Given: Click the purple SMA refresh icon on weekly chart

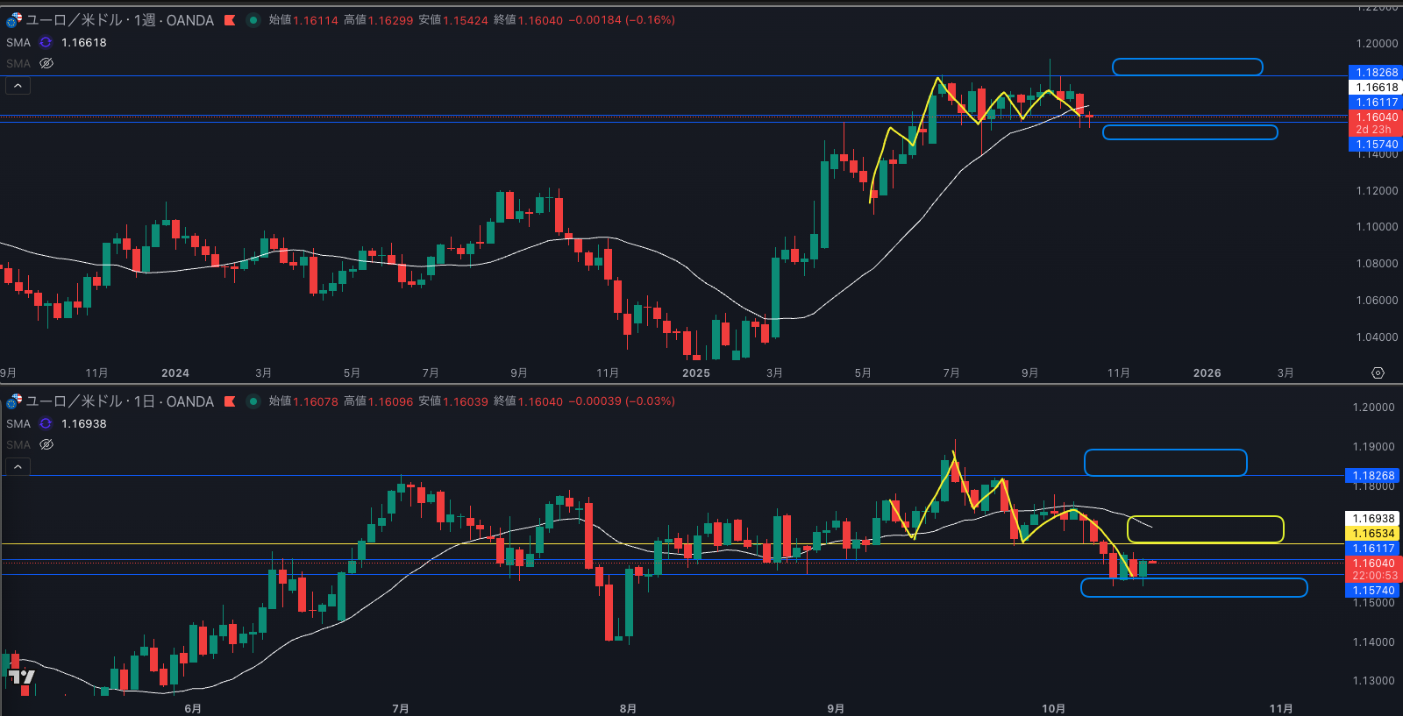Looking at the screenshot, I should pos(46,42).
